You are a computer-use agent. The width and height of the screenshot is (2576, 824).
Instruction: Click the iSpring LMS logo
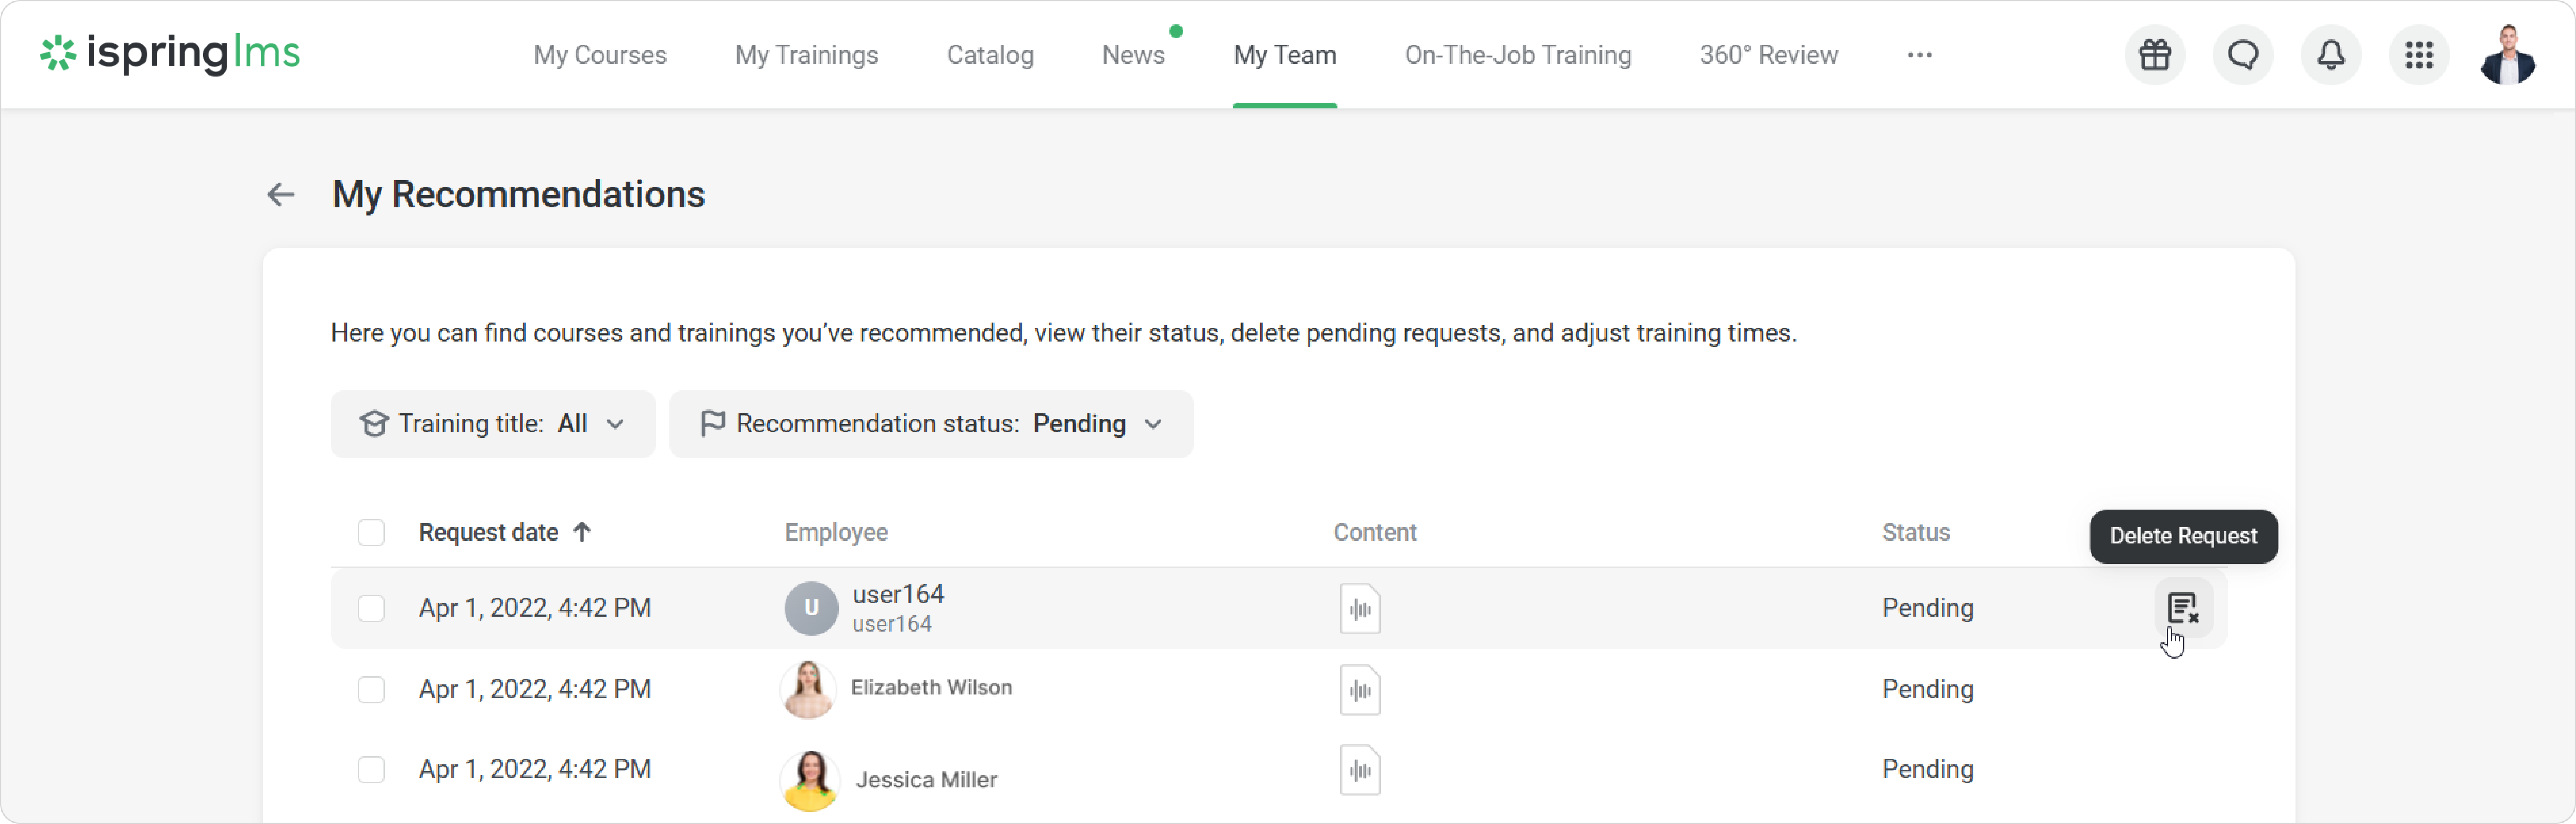click(x=170, y=53)
